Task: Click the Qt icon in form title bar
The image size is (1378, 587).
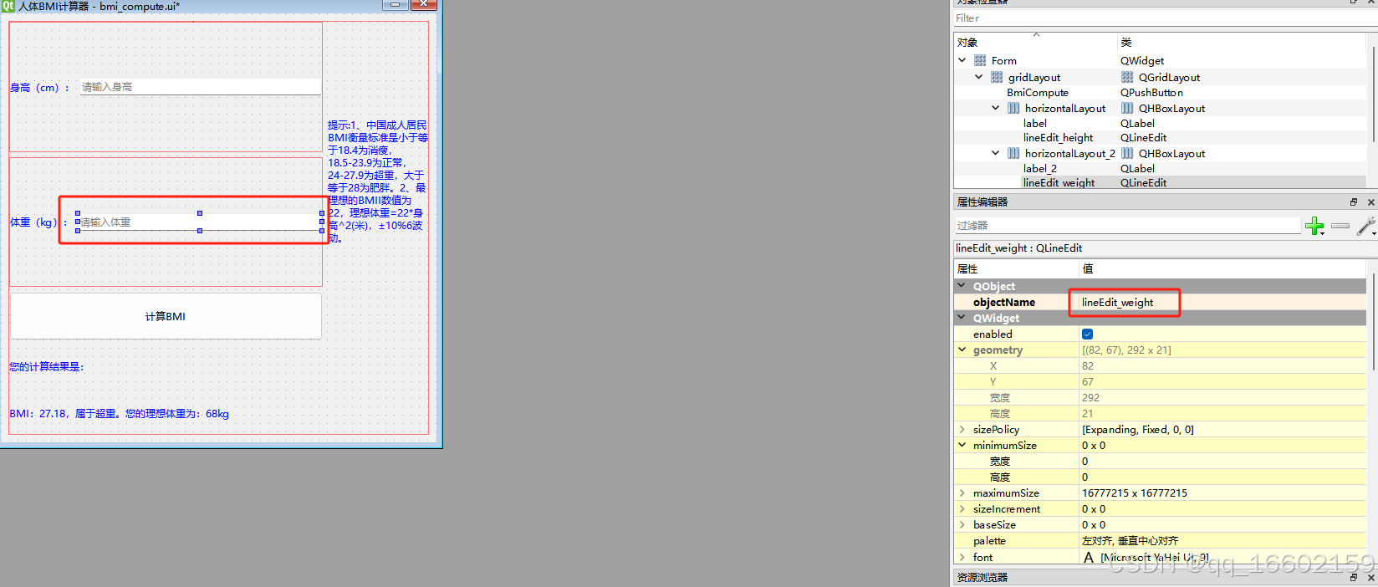Action: 8,6
